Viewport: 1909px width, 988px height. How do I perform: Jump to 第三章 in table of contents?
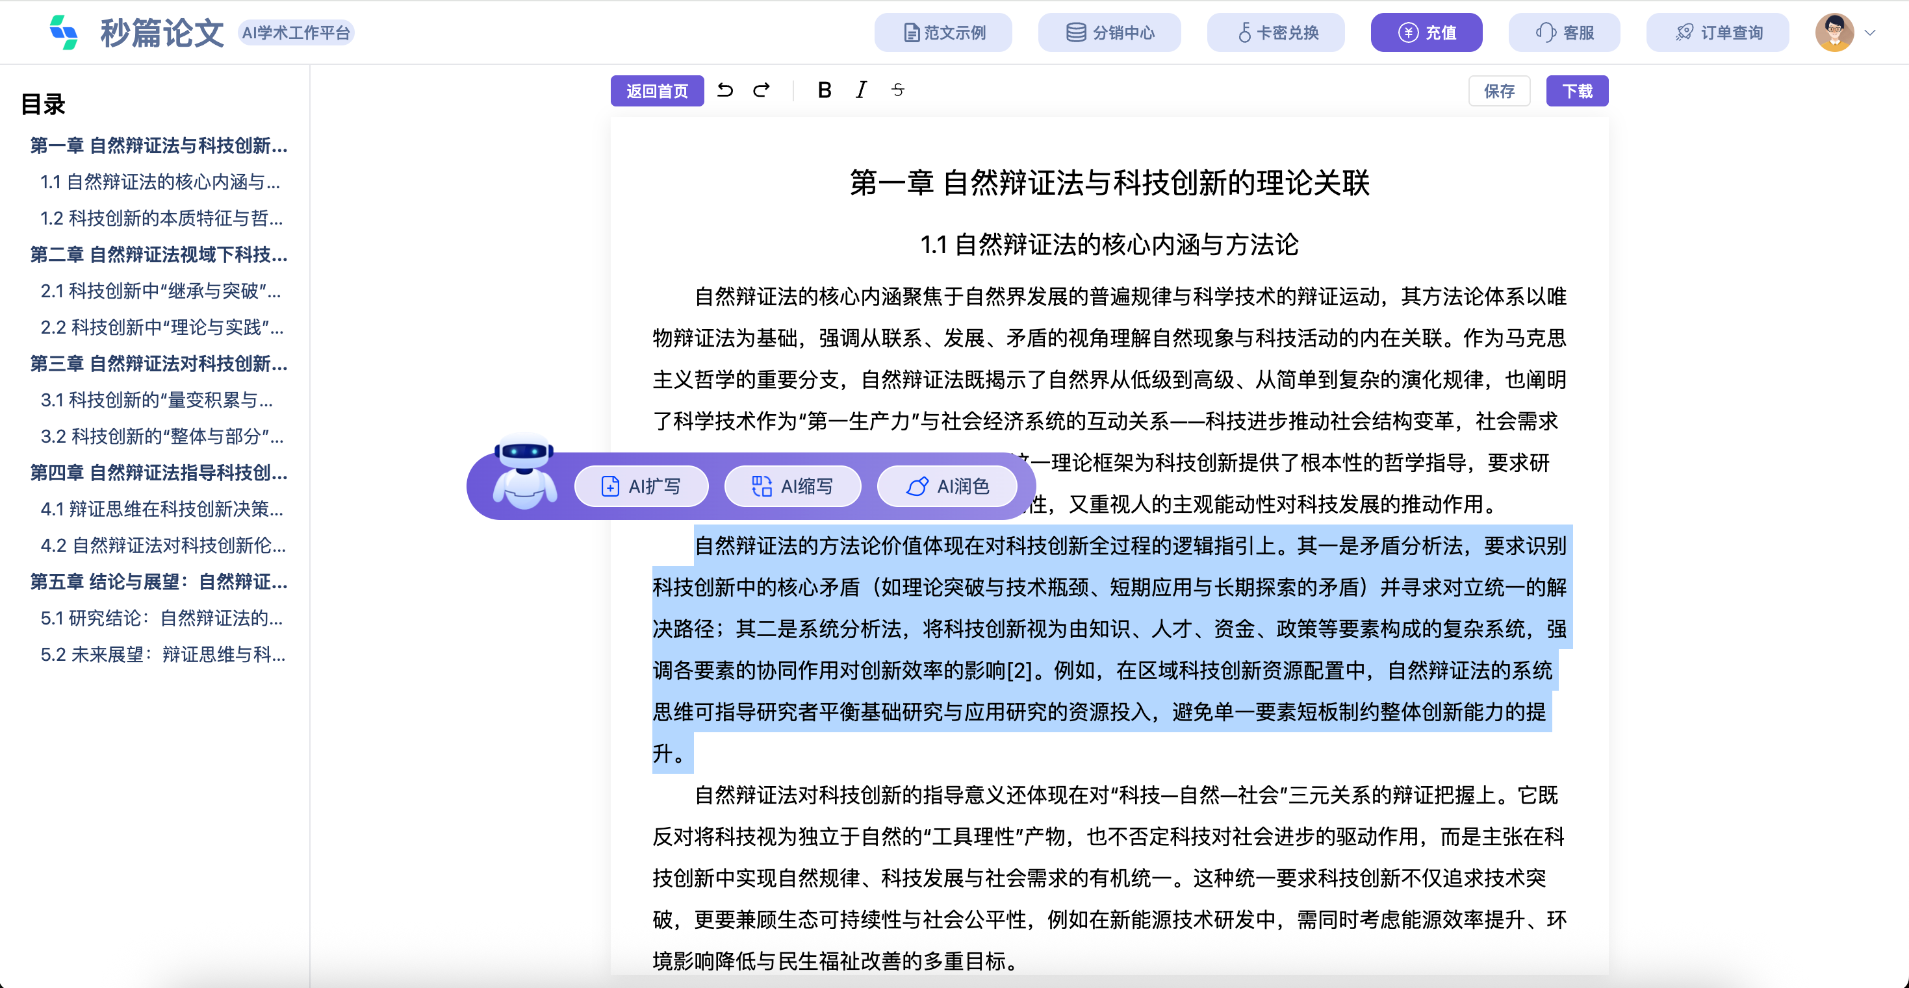tap(159, 364)
